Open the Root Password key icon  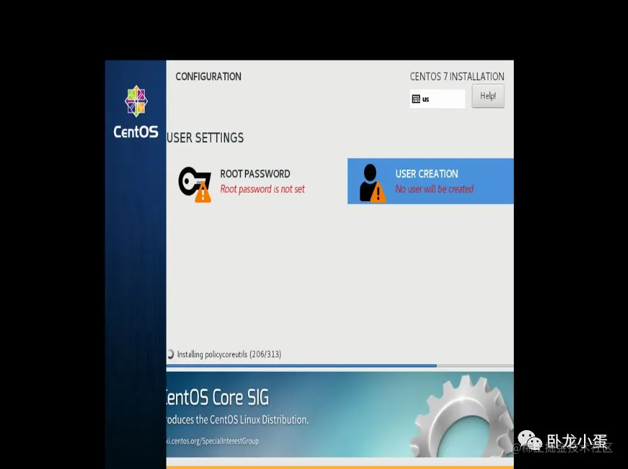point(194,185)
